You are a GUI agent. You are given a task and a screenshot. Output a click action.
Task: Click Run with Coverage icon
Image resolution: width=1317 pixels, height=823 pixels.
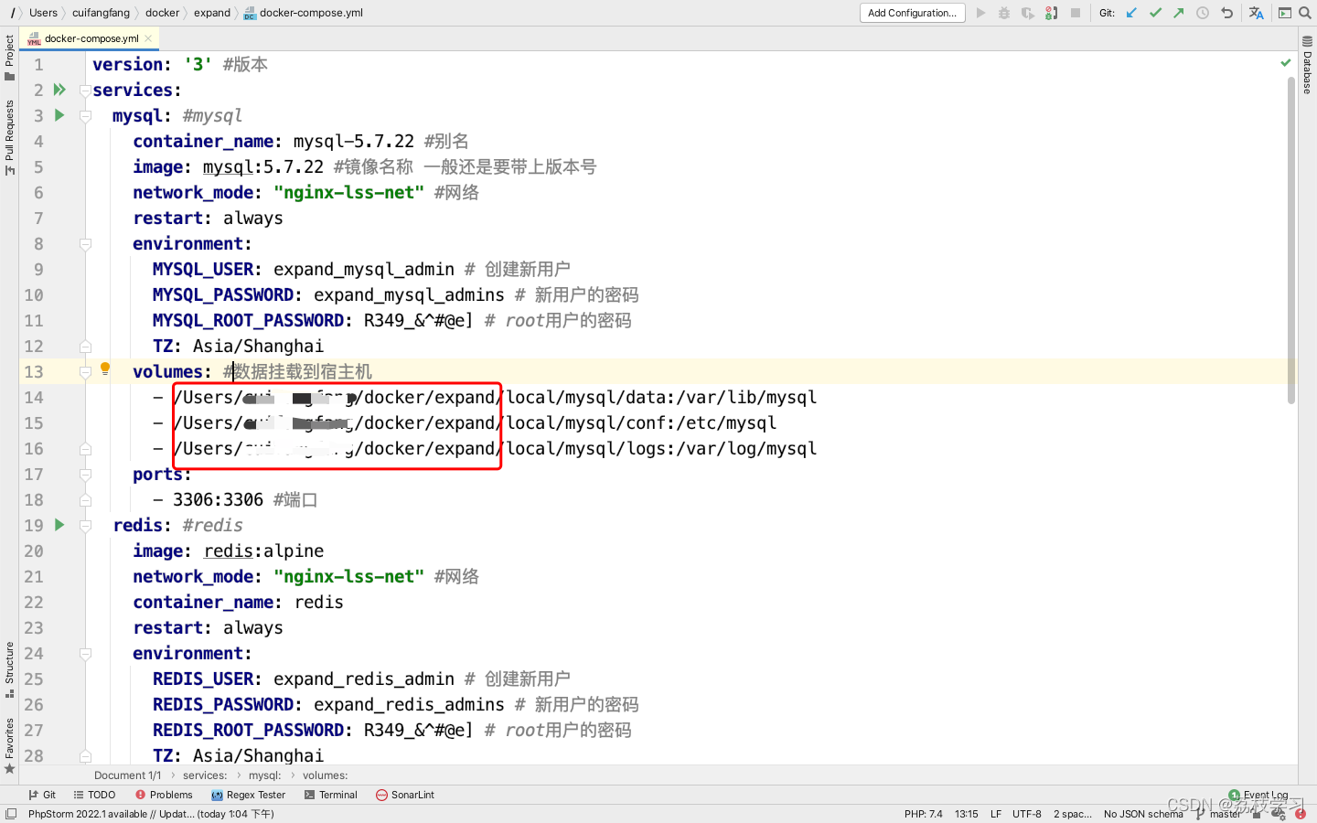pos(1028,13)
